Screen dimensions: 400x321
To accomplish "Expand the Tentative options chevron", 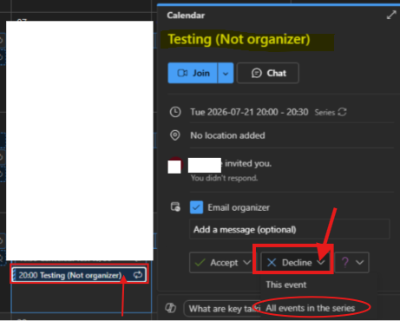I will coord(360,263).
